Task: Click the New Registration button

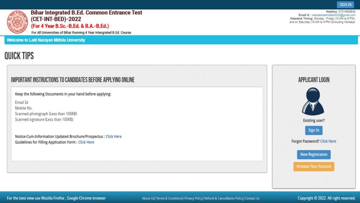Action: (x=313, y=154)
